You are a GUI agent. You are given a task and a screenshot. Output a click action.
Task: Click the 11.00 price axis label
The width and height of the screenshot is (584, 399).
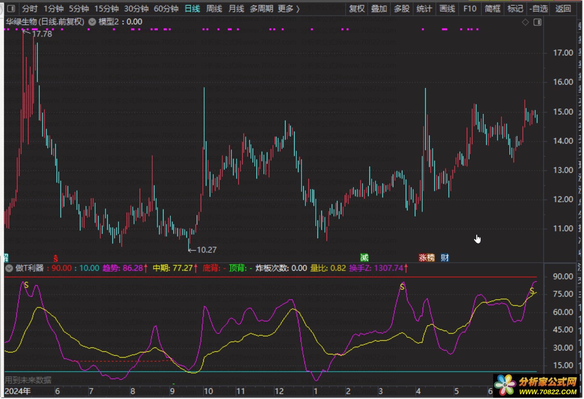pos(563,229)
